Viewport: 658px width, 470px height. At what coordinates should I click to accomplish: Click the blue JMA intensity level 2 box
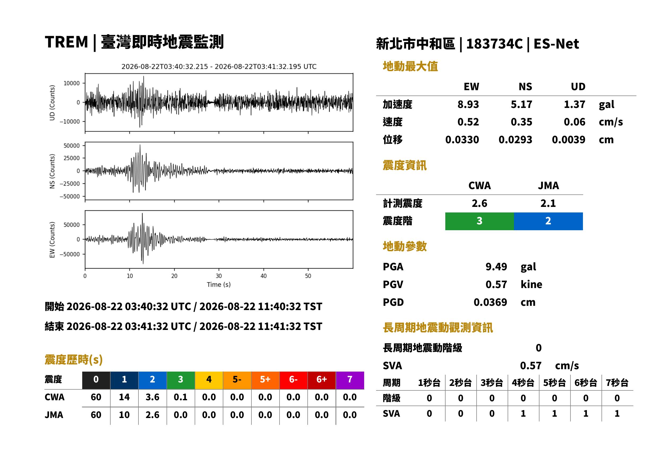(548, 221)
